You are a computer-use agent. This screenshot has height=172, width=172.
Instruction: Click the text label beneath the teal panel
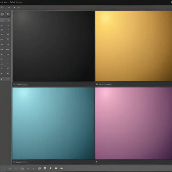point(22,162)
